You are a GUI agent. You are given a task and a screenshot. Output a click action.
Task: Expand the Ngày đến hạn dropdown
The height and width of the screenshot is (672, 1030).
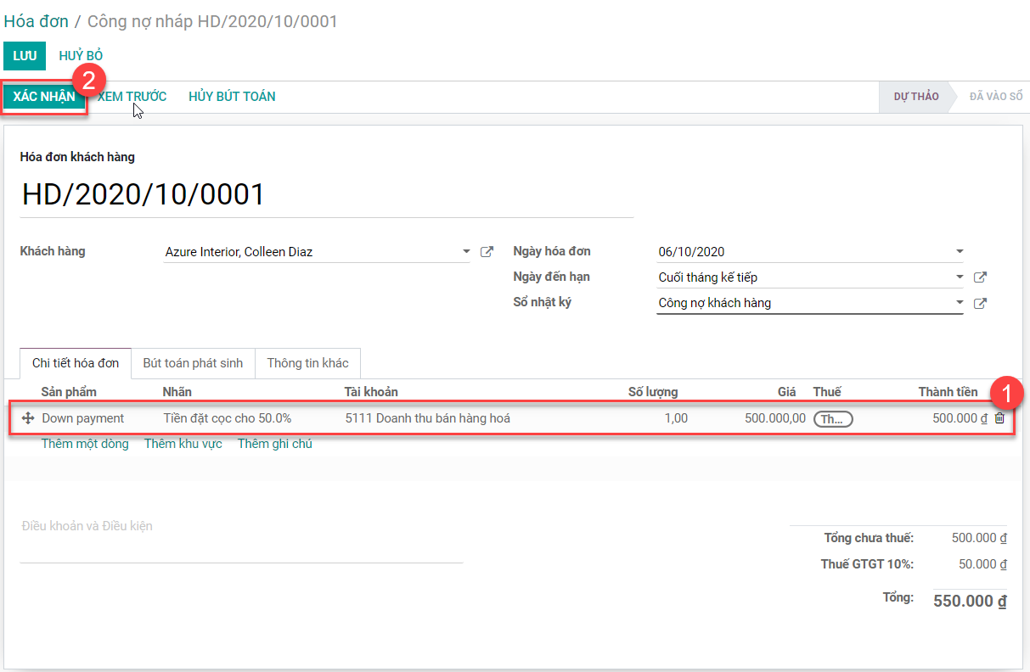[960, 277]
